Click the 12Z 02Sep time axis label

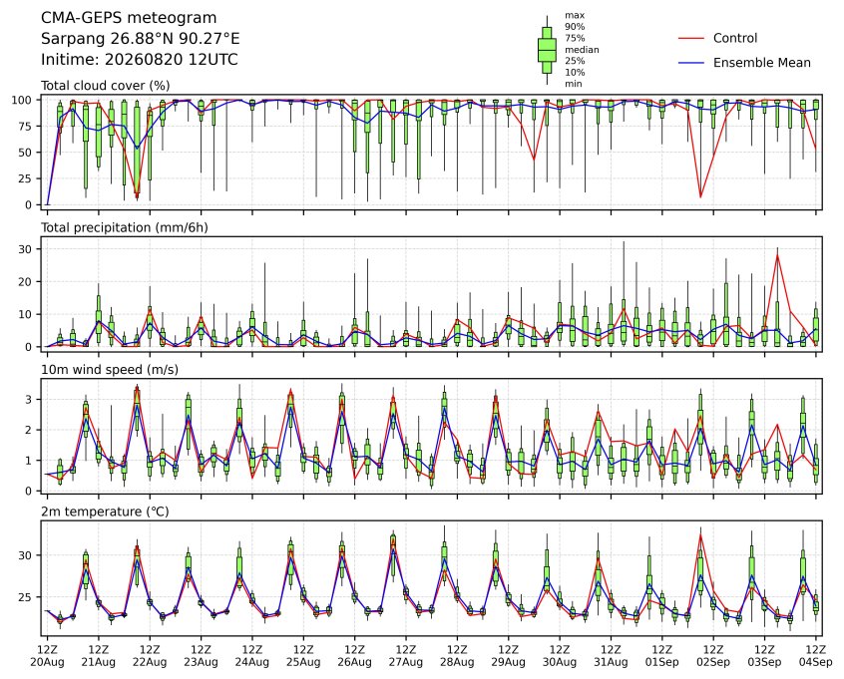(713, 656)
